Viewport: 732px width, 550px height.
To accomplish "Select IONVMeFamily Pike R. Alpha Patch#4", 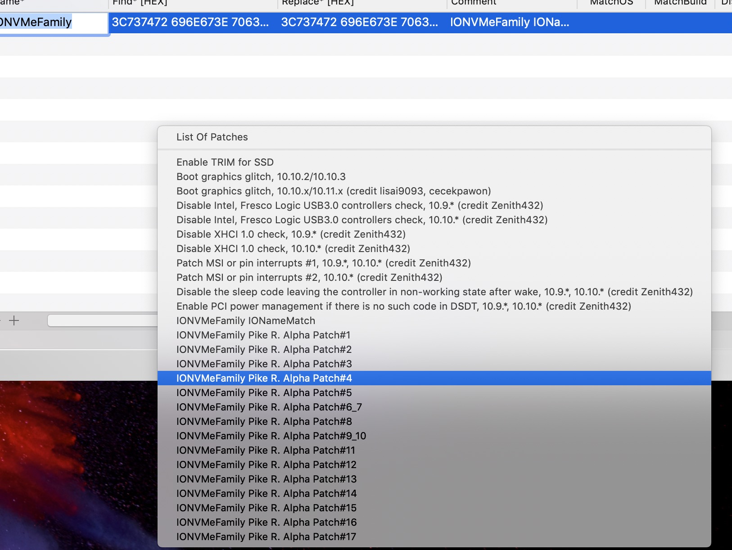I will point(264,378).
